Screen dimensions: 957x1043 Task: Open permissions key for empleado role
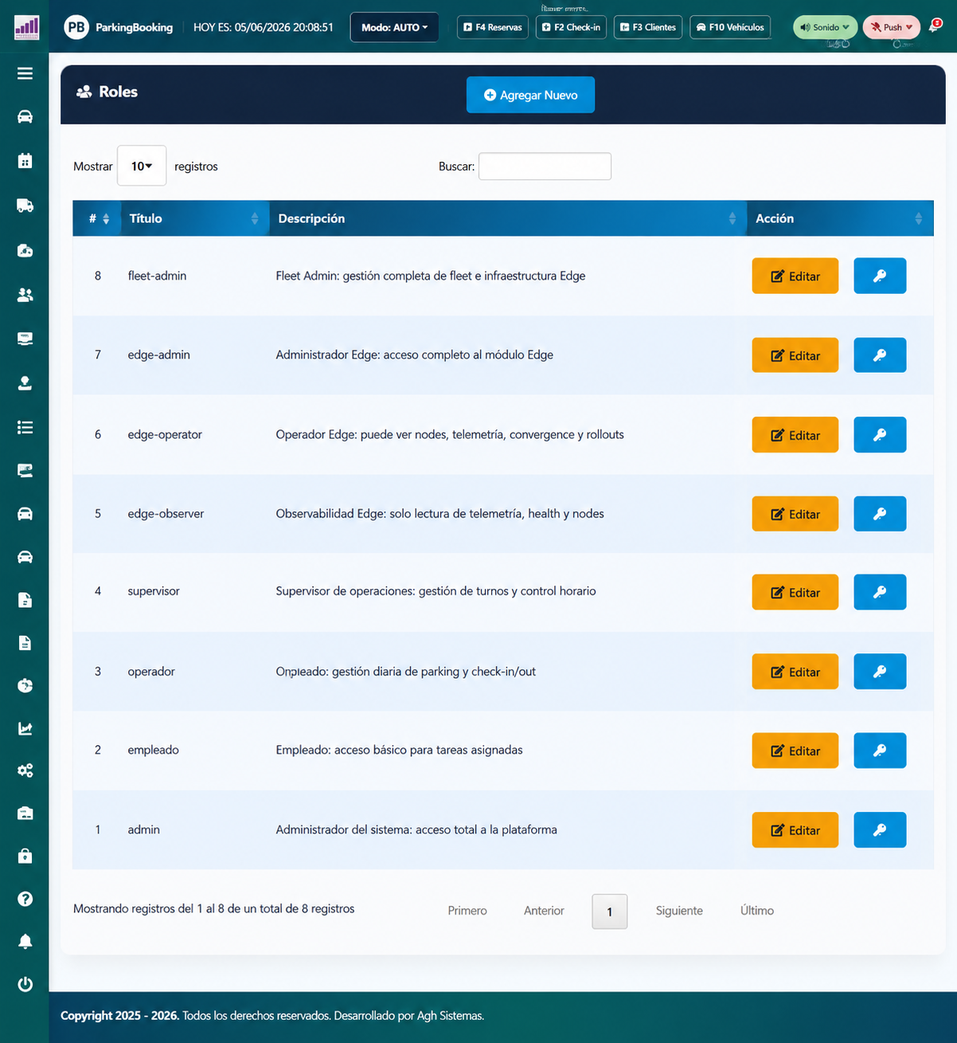coord(880,750)
